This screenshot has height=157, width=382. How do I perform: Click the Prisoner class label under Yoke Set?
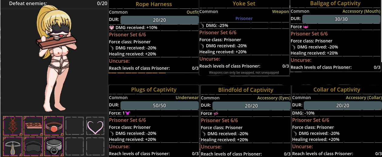[244, 18]
